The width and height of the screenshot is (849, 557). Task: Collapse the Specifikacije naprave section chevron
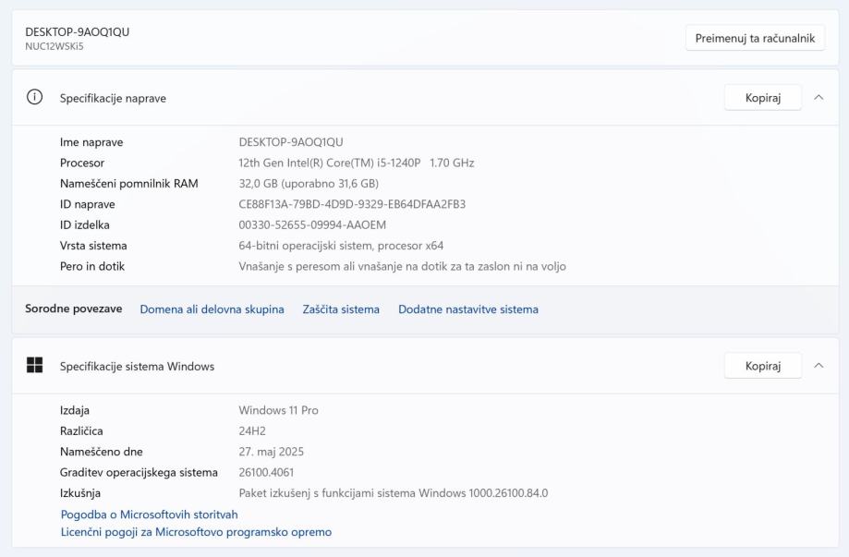pos(819,98)
